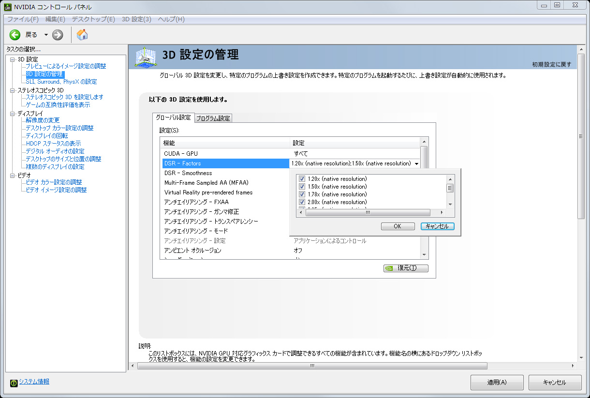Click the Forward arrow icon
This screenshot has height=398, width=590.
pyautogui.click(x=58, y=34)
